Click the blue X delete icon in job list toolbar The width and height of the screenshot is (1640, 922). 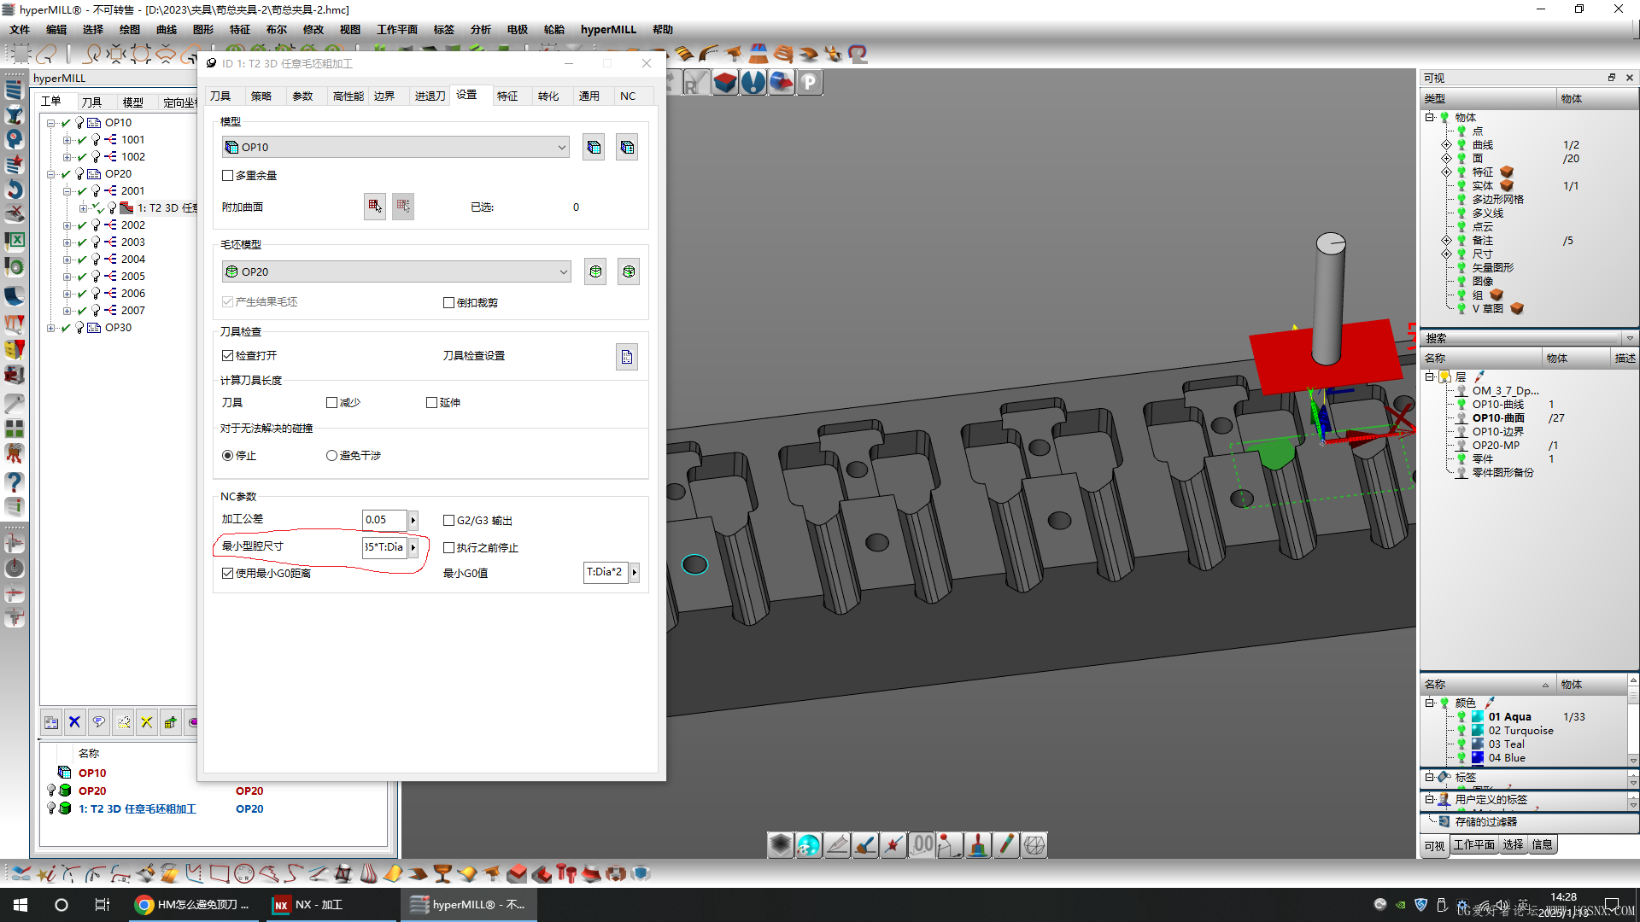(x=75, y=722)
